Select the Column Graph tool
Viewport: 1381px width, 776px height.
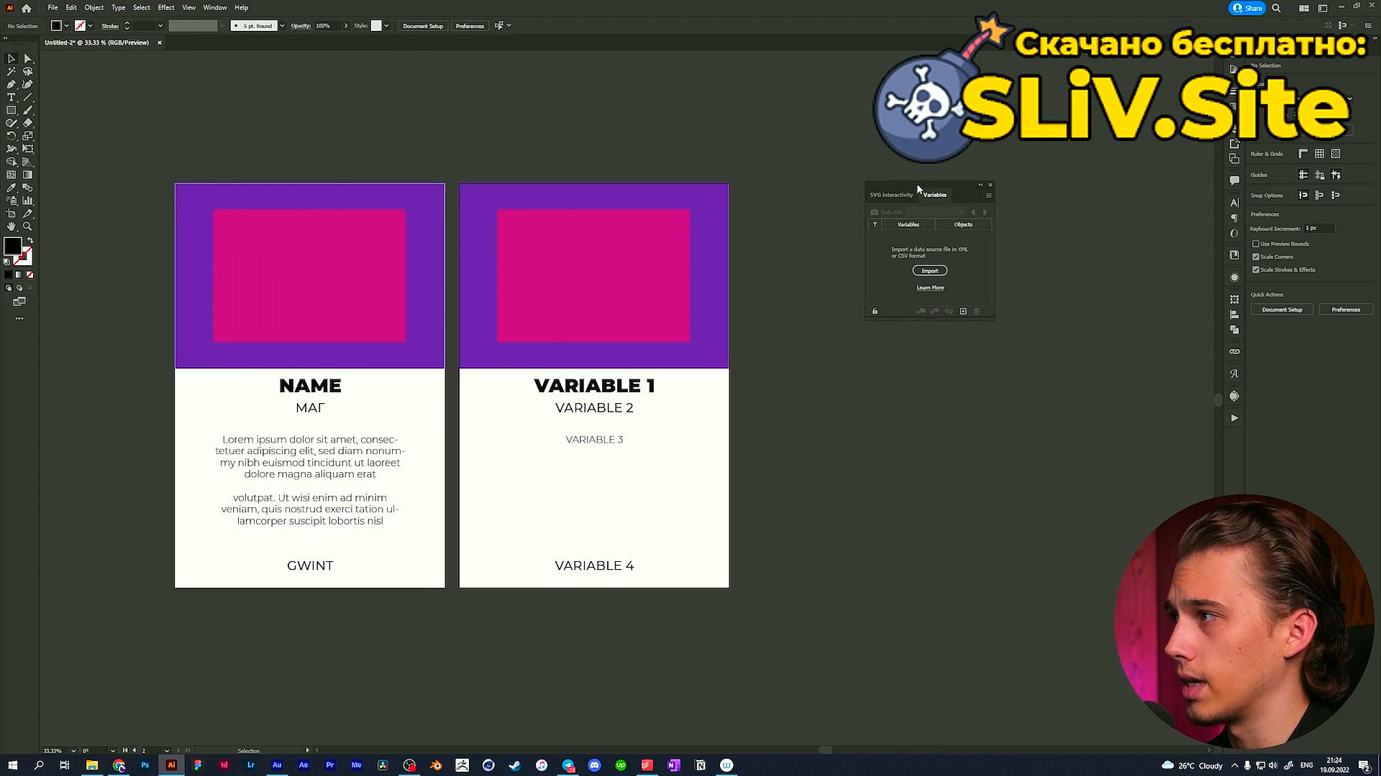click(x=28, y=201)
